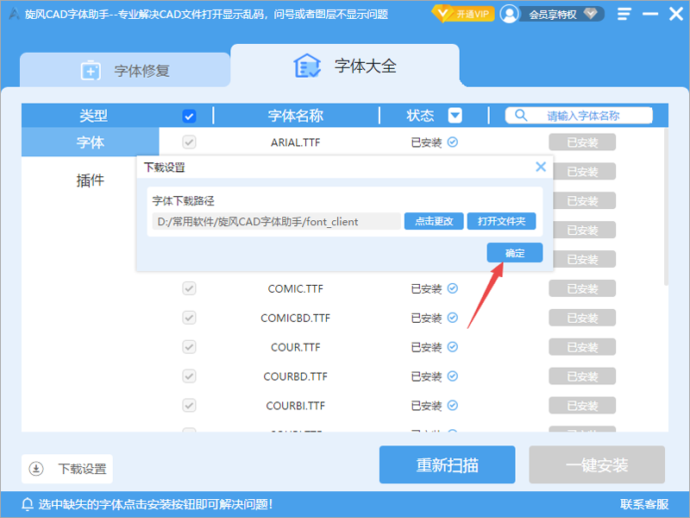Open the 状态 filter dropdown
The width and height of the screenshot is (690, 518).
(456, 116)
